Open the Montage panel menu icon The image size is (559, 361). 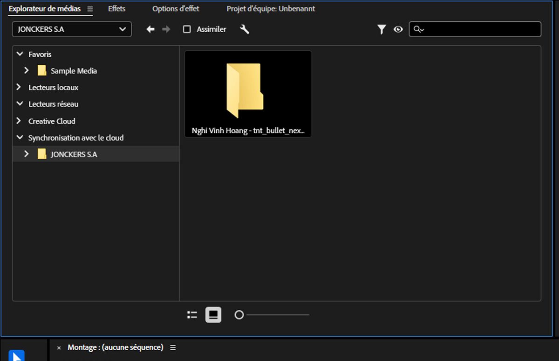click(x=173, y=347)
